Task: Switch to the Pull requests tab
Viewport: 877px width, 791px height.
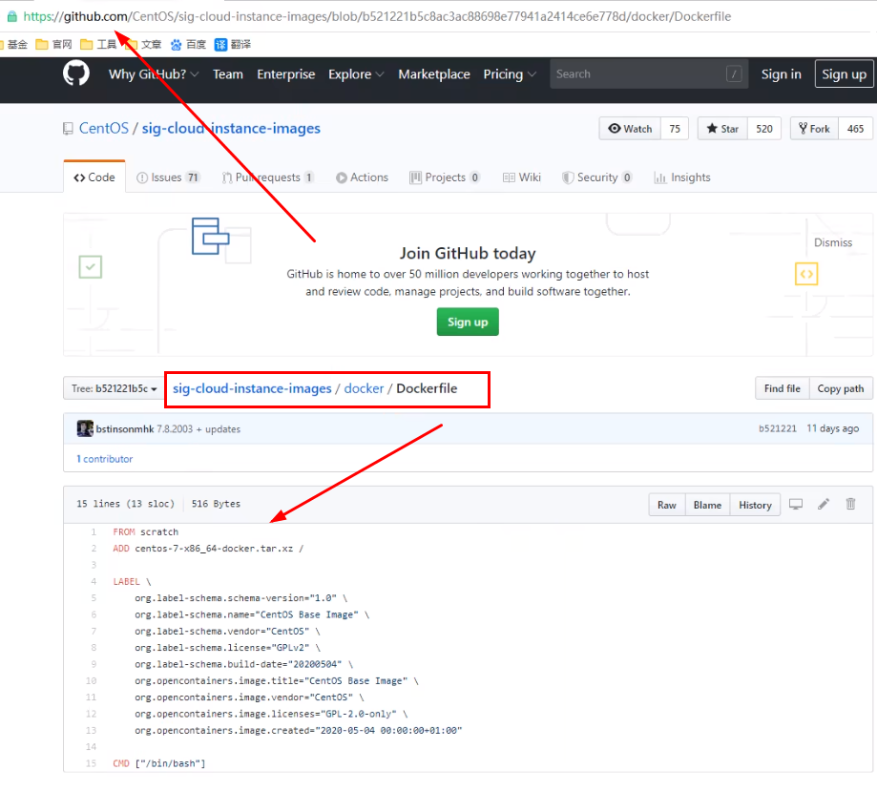Action: tap(267, 177)
